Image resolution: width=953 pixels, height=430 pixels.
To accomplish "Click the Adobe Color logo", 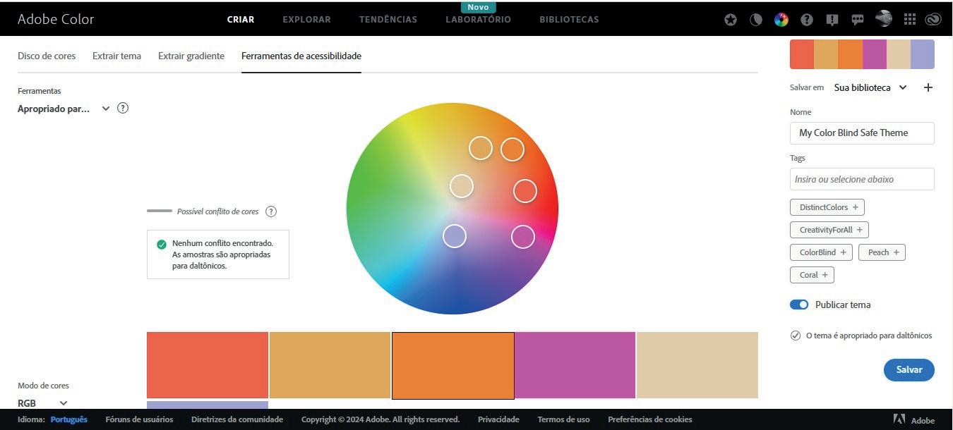I will pos(56,19).
